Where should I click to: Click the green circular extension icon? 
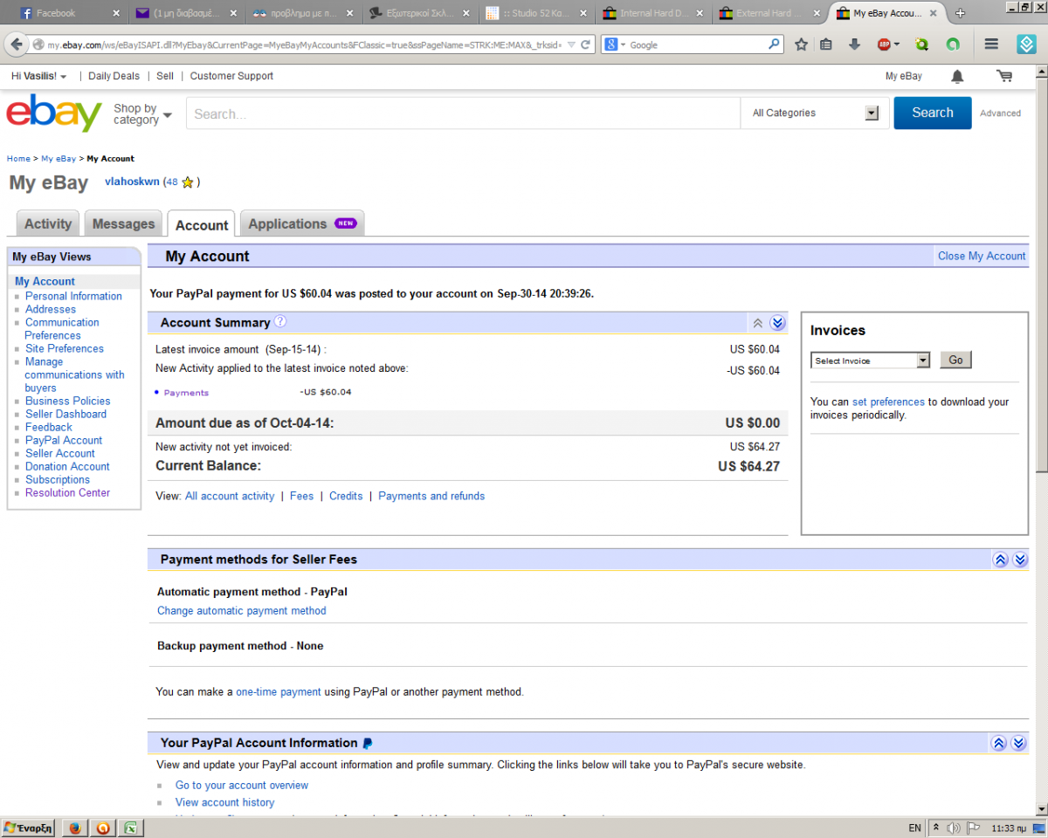(953, 45)
